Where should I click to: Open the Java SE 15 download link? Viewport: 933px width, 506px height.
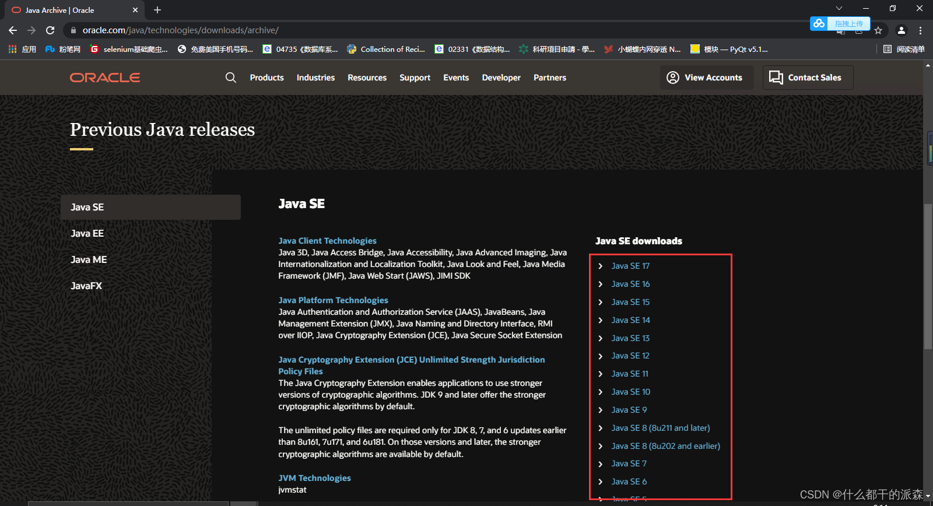click(630, 302)
